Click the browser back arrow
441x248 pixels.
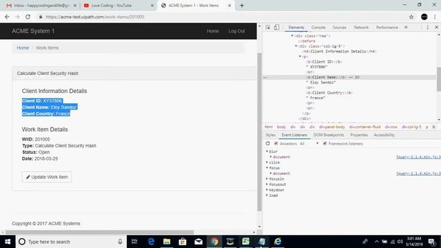click(7, 17)
